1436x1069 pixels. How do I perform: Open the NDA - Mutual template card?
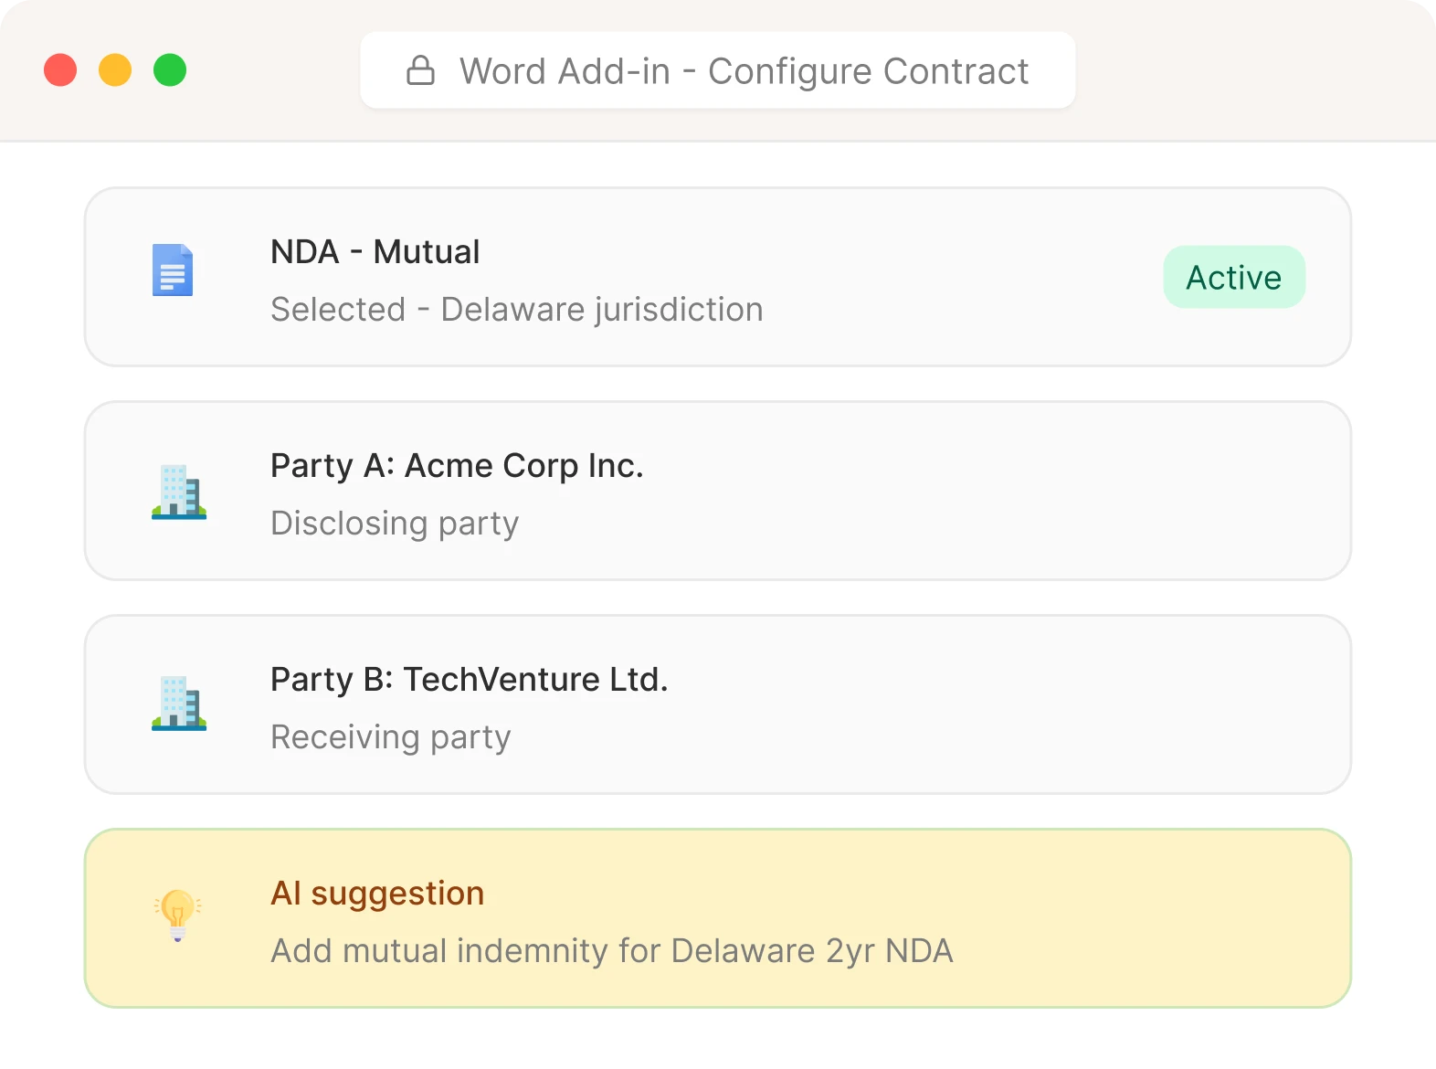click(x=718, y=277)
